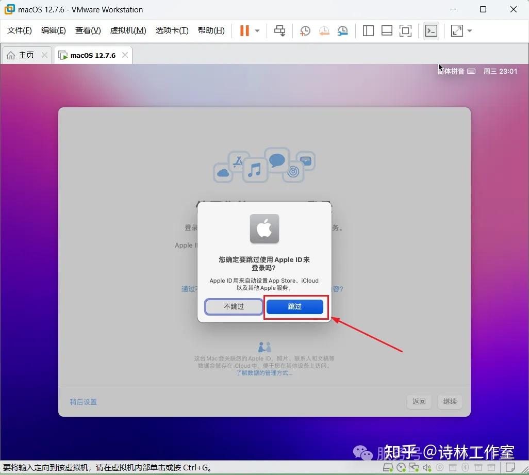This screenshot has width=529, height=475.
Task: Open the 了解数据的管理方式 link
Action: coord(264,373)
